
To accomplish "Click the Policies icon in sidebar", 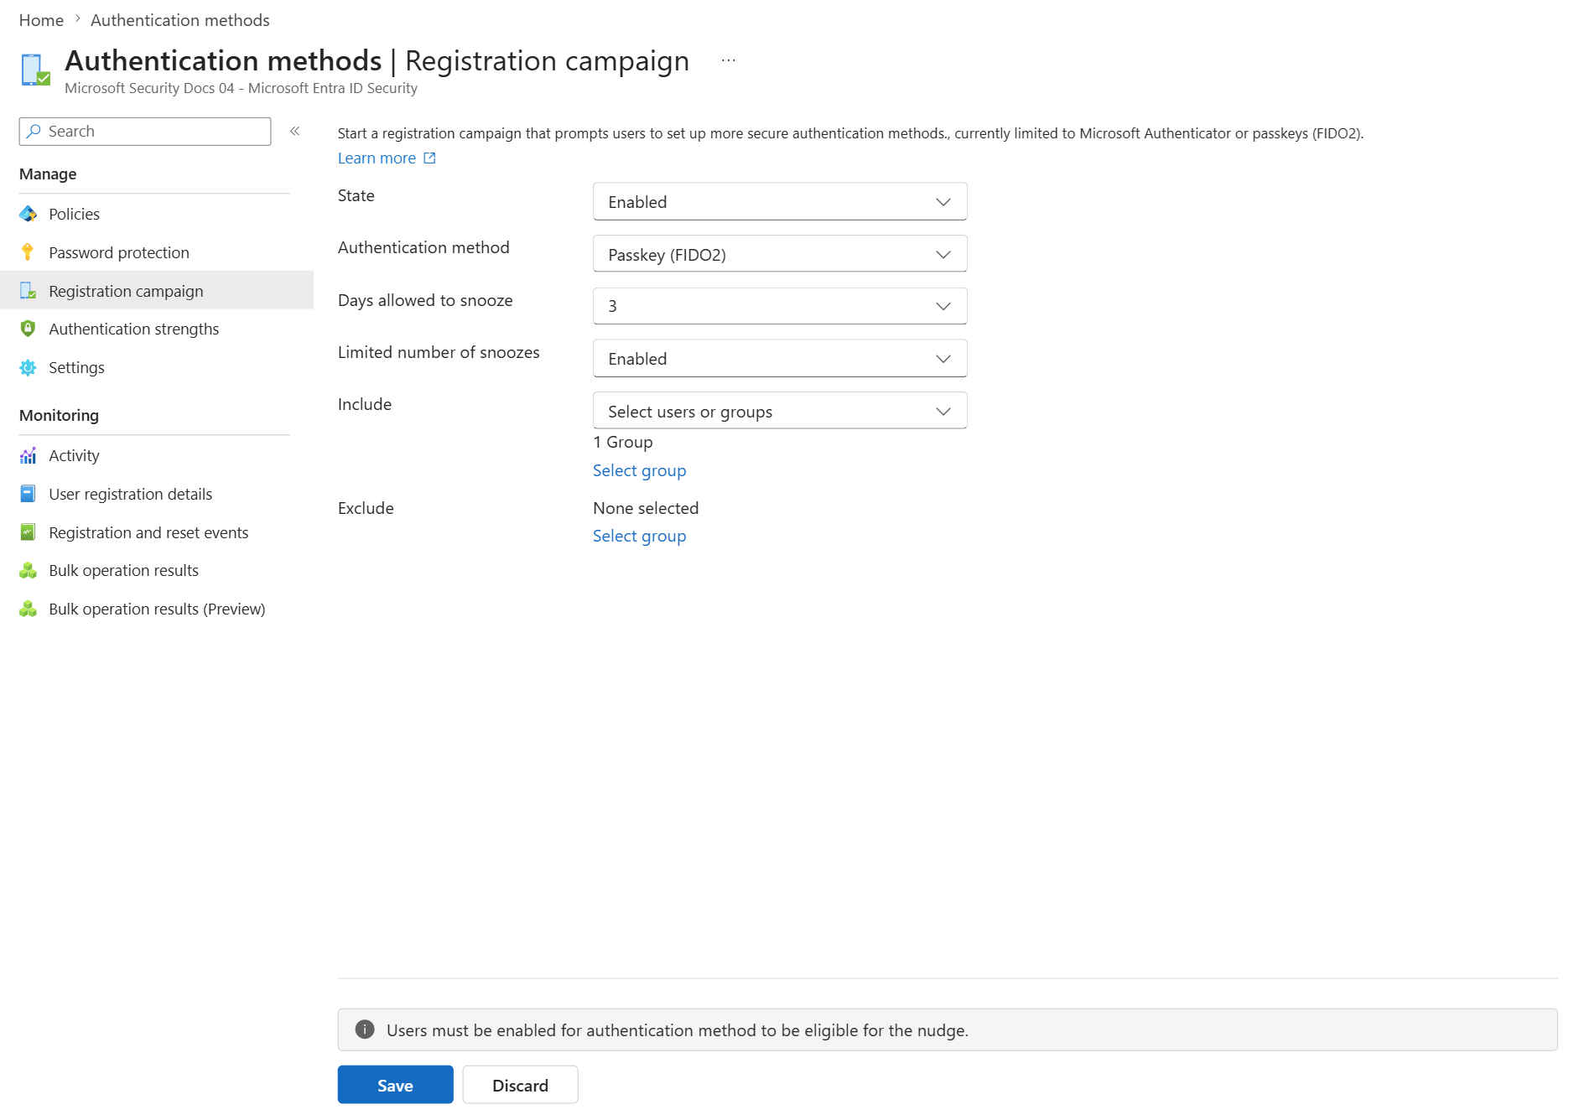I will 28,214.
